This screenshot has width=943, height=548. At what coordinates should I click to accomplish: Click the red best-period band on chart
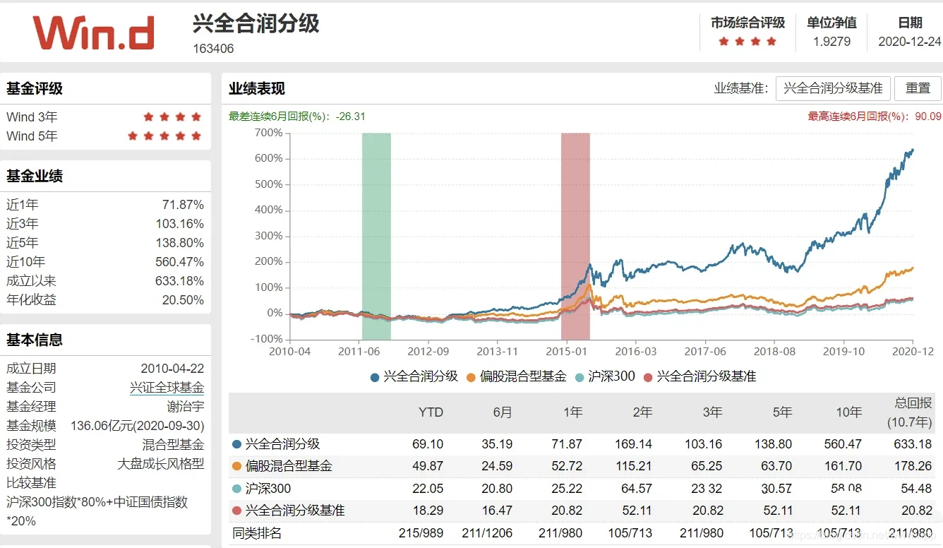pos(575,236)
